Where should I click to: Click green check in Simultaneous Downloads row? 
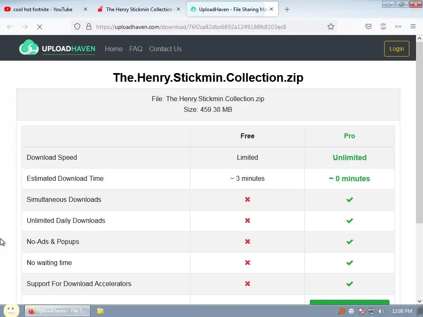(x=349, y=199)
